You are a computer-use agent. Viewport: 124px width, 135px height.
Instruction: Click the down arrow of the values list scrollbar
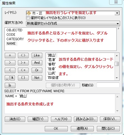pos(117,78)
